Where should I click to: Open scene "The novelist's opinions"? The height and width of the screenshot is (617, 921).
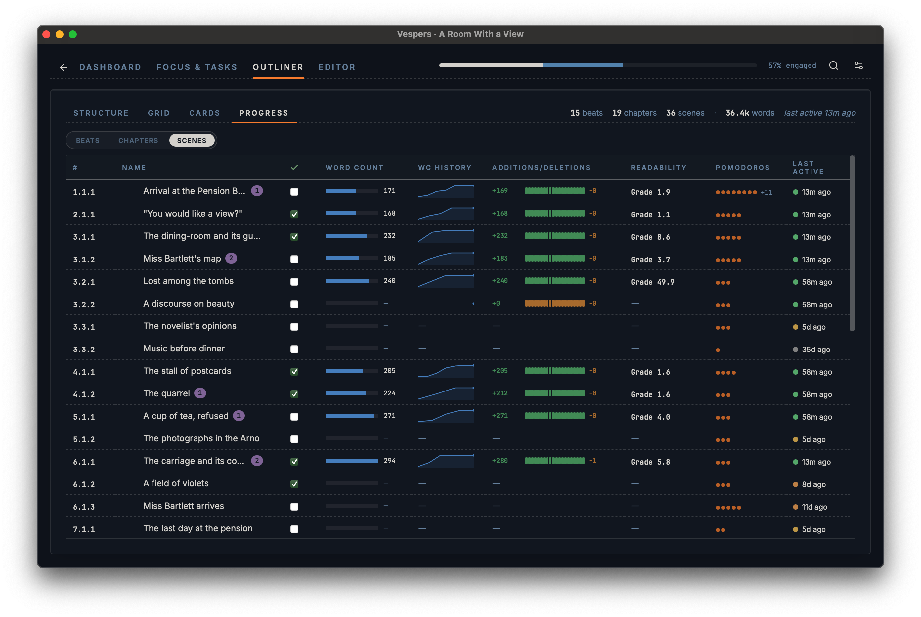pos(190,326)
